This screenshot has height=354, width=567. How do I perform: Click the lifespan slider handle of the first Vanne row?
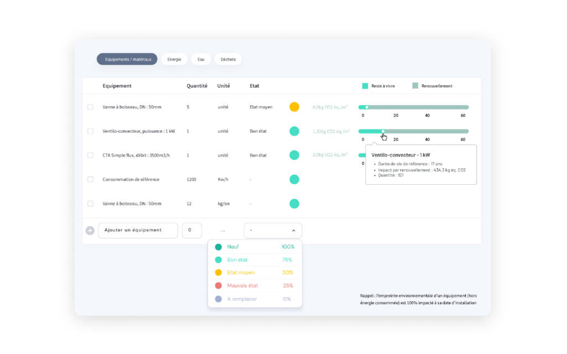tap(367, 107)
